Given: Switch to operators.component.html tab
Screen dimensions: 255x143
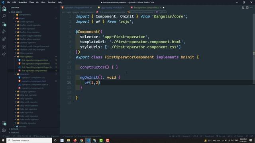Looking at the screenshot, I should pos(77,8).
